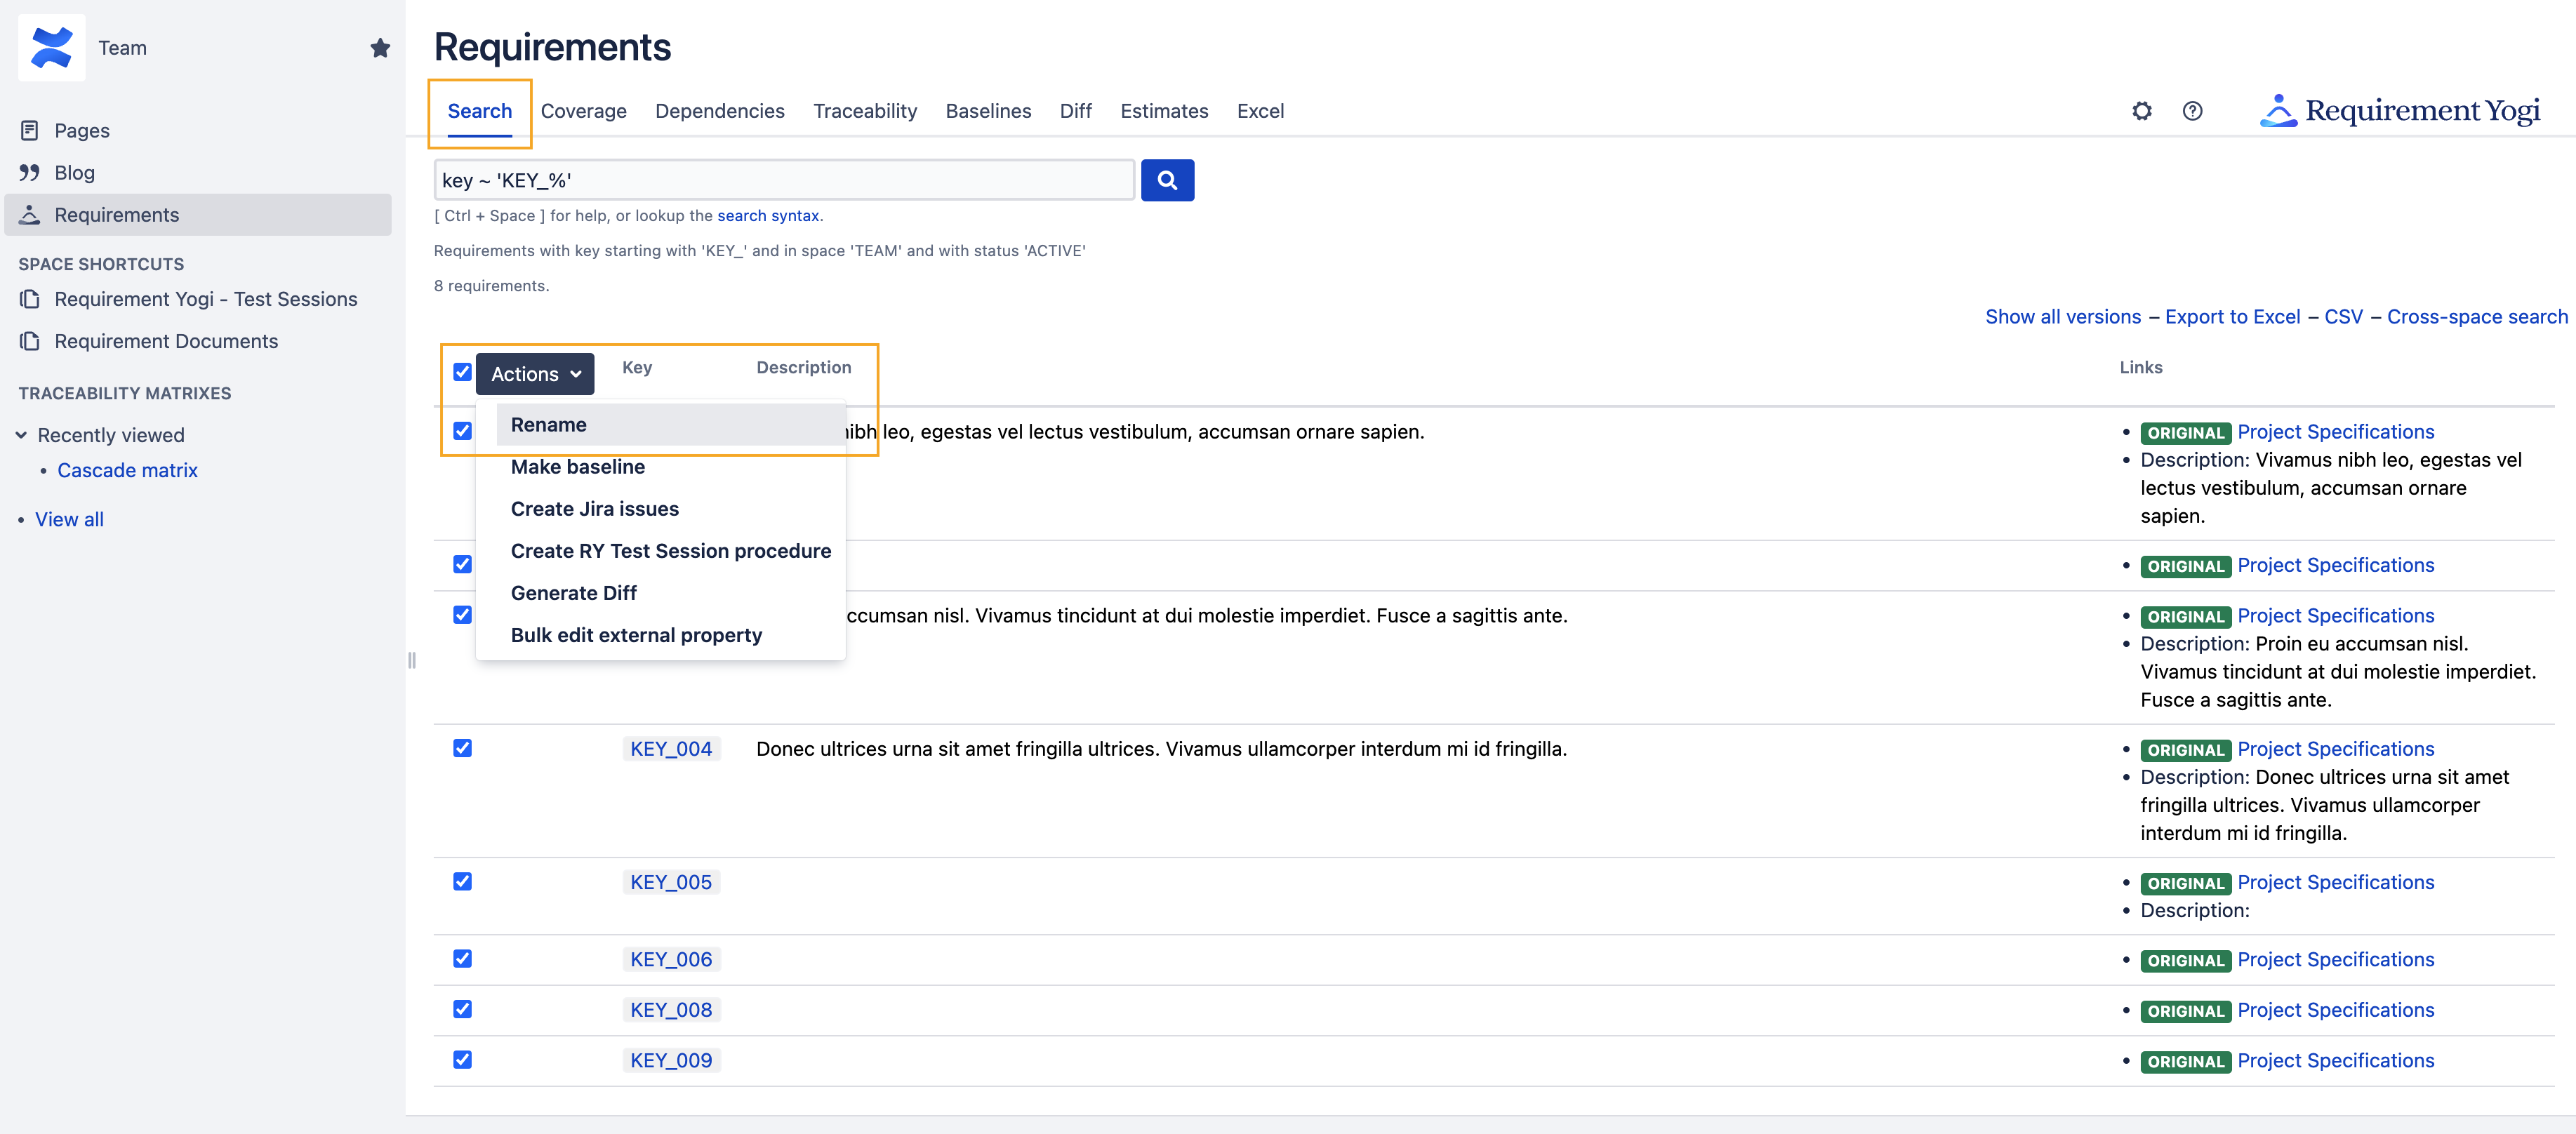Open the settings gear icon

pyautogui.click(x=2141, y=111)
